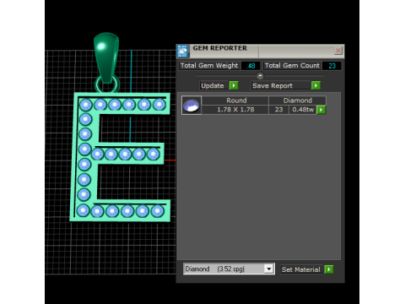Screen dimensions: 405x304
Task: Click the GEM REPORTER title text
Action: [219, 48]
